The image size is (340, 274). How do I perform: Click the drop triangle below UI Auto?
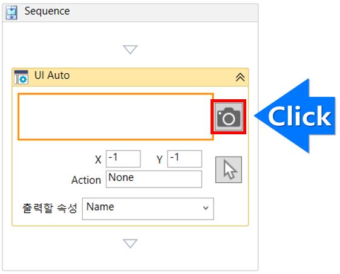click(130, 243)
